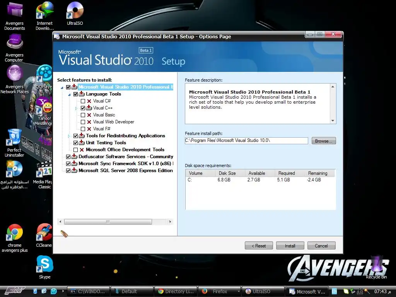396x297 pixels.
Task: Open the Firefox taskbar group dropdown arrow
Action: pyautogui.click(x=238, y=292)
